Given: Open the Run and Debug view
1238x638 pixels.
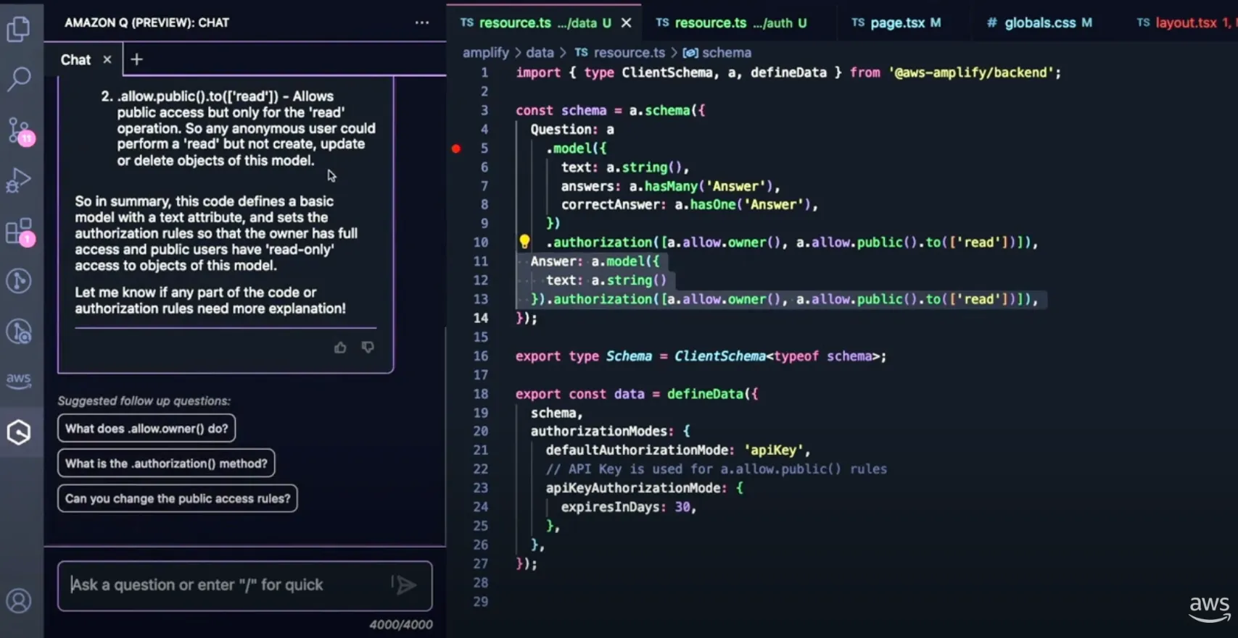Looking at the screenshot, I should coord(19,180).
